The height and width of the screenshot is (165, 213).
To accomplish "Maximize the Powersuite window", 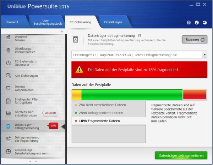I will pos(198,5).
